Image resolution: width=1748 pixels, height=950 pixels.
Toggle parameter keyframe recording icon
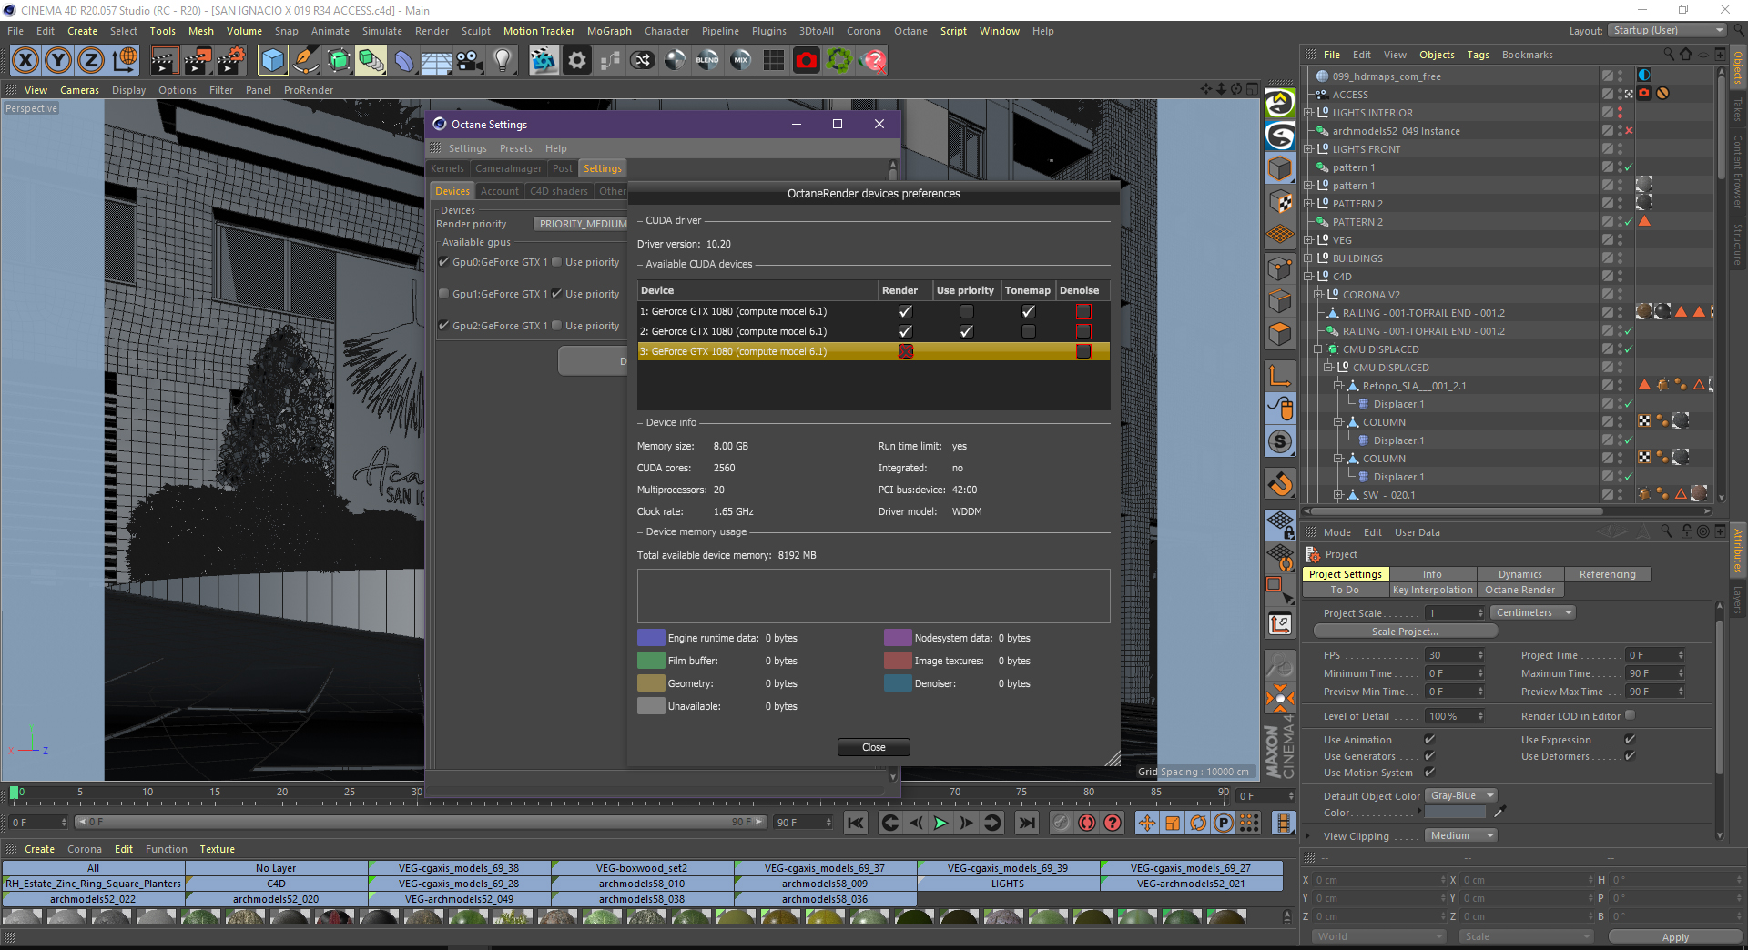1224,823
